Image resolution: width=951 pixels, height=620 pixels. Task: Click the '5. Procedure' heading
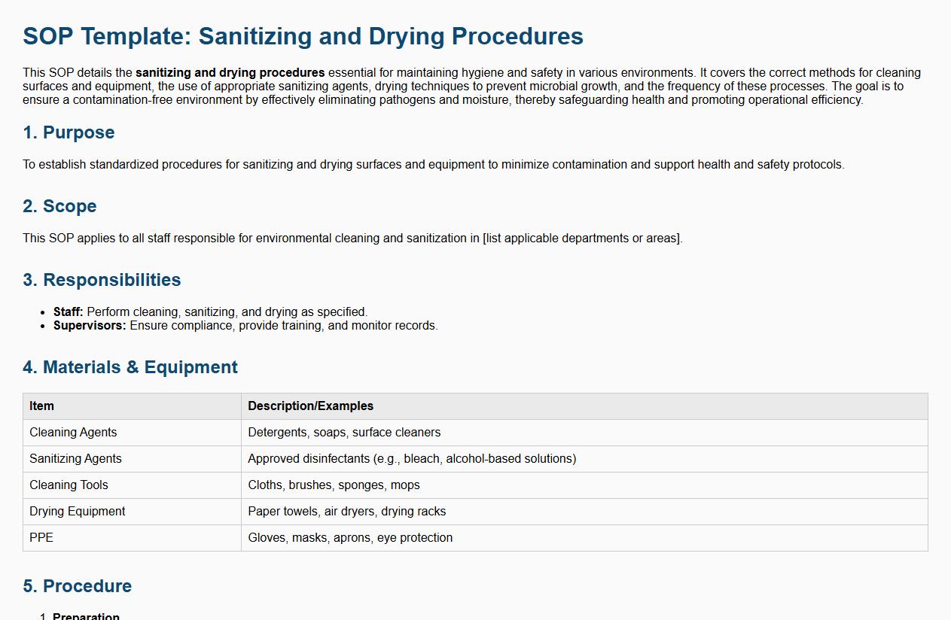[77, 586]
